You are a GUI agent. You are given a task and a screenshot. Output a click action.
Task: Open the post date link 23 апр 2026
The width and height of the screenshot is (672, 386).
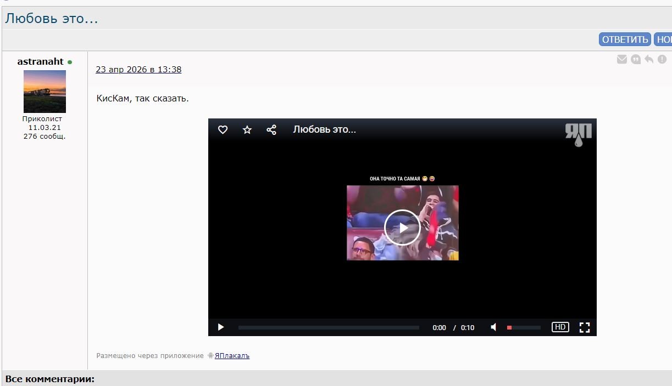138,70
